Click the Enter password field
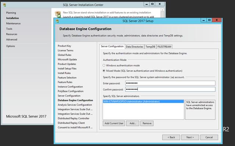The width and height of the screenshot is (235, 146). click(x=170, y=83)
